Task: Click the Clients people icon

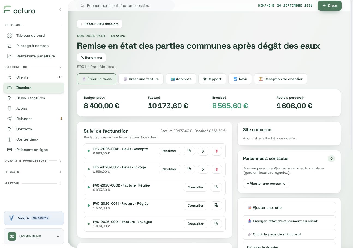Action: pyautogui.click(x=10, y=77)
